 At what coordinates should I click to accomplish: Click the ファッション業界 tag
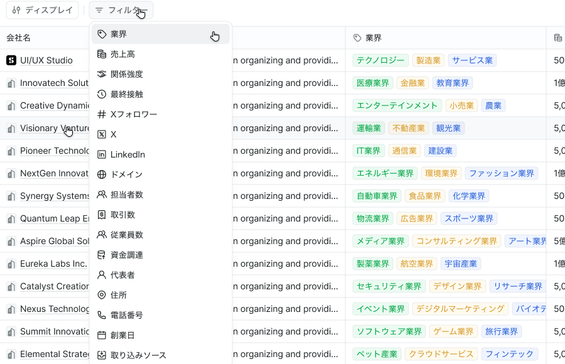pyautogui.click(x=502, y=174)
